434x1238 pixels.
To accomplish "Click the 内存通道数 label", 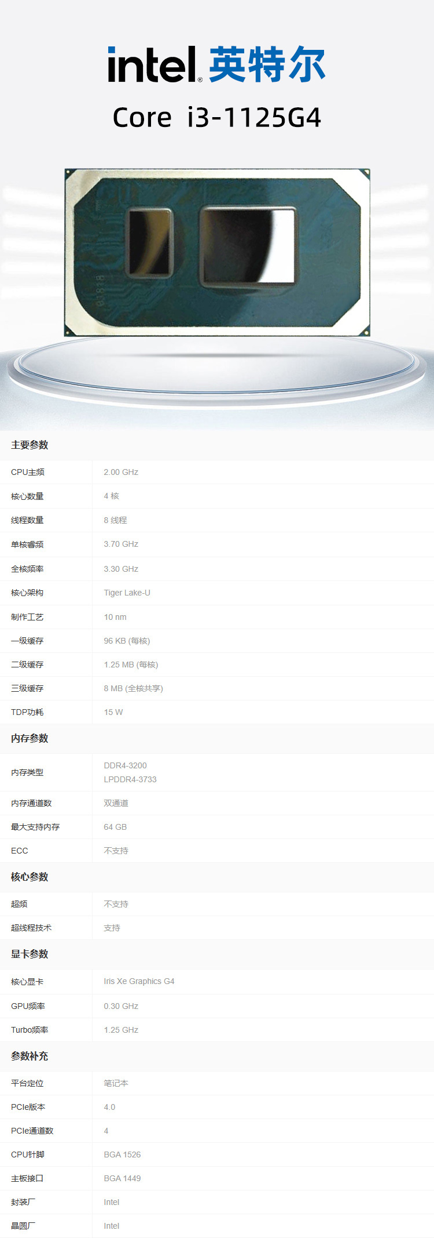I will click(x=31, y=803).
